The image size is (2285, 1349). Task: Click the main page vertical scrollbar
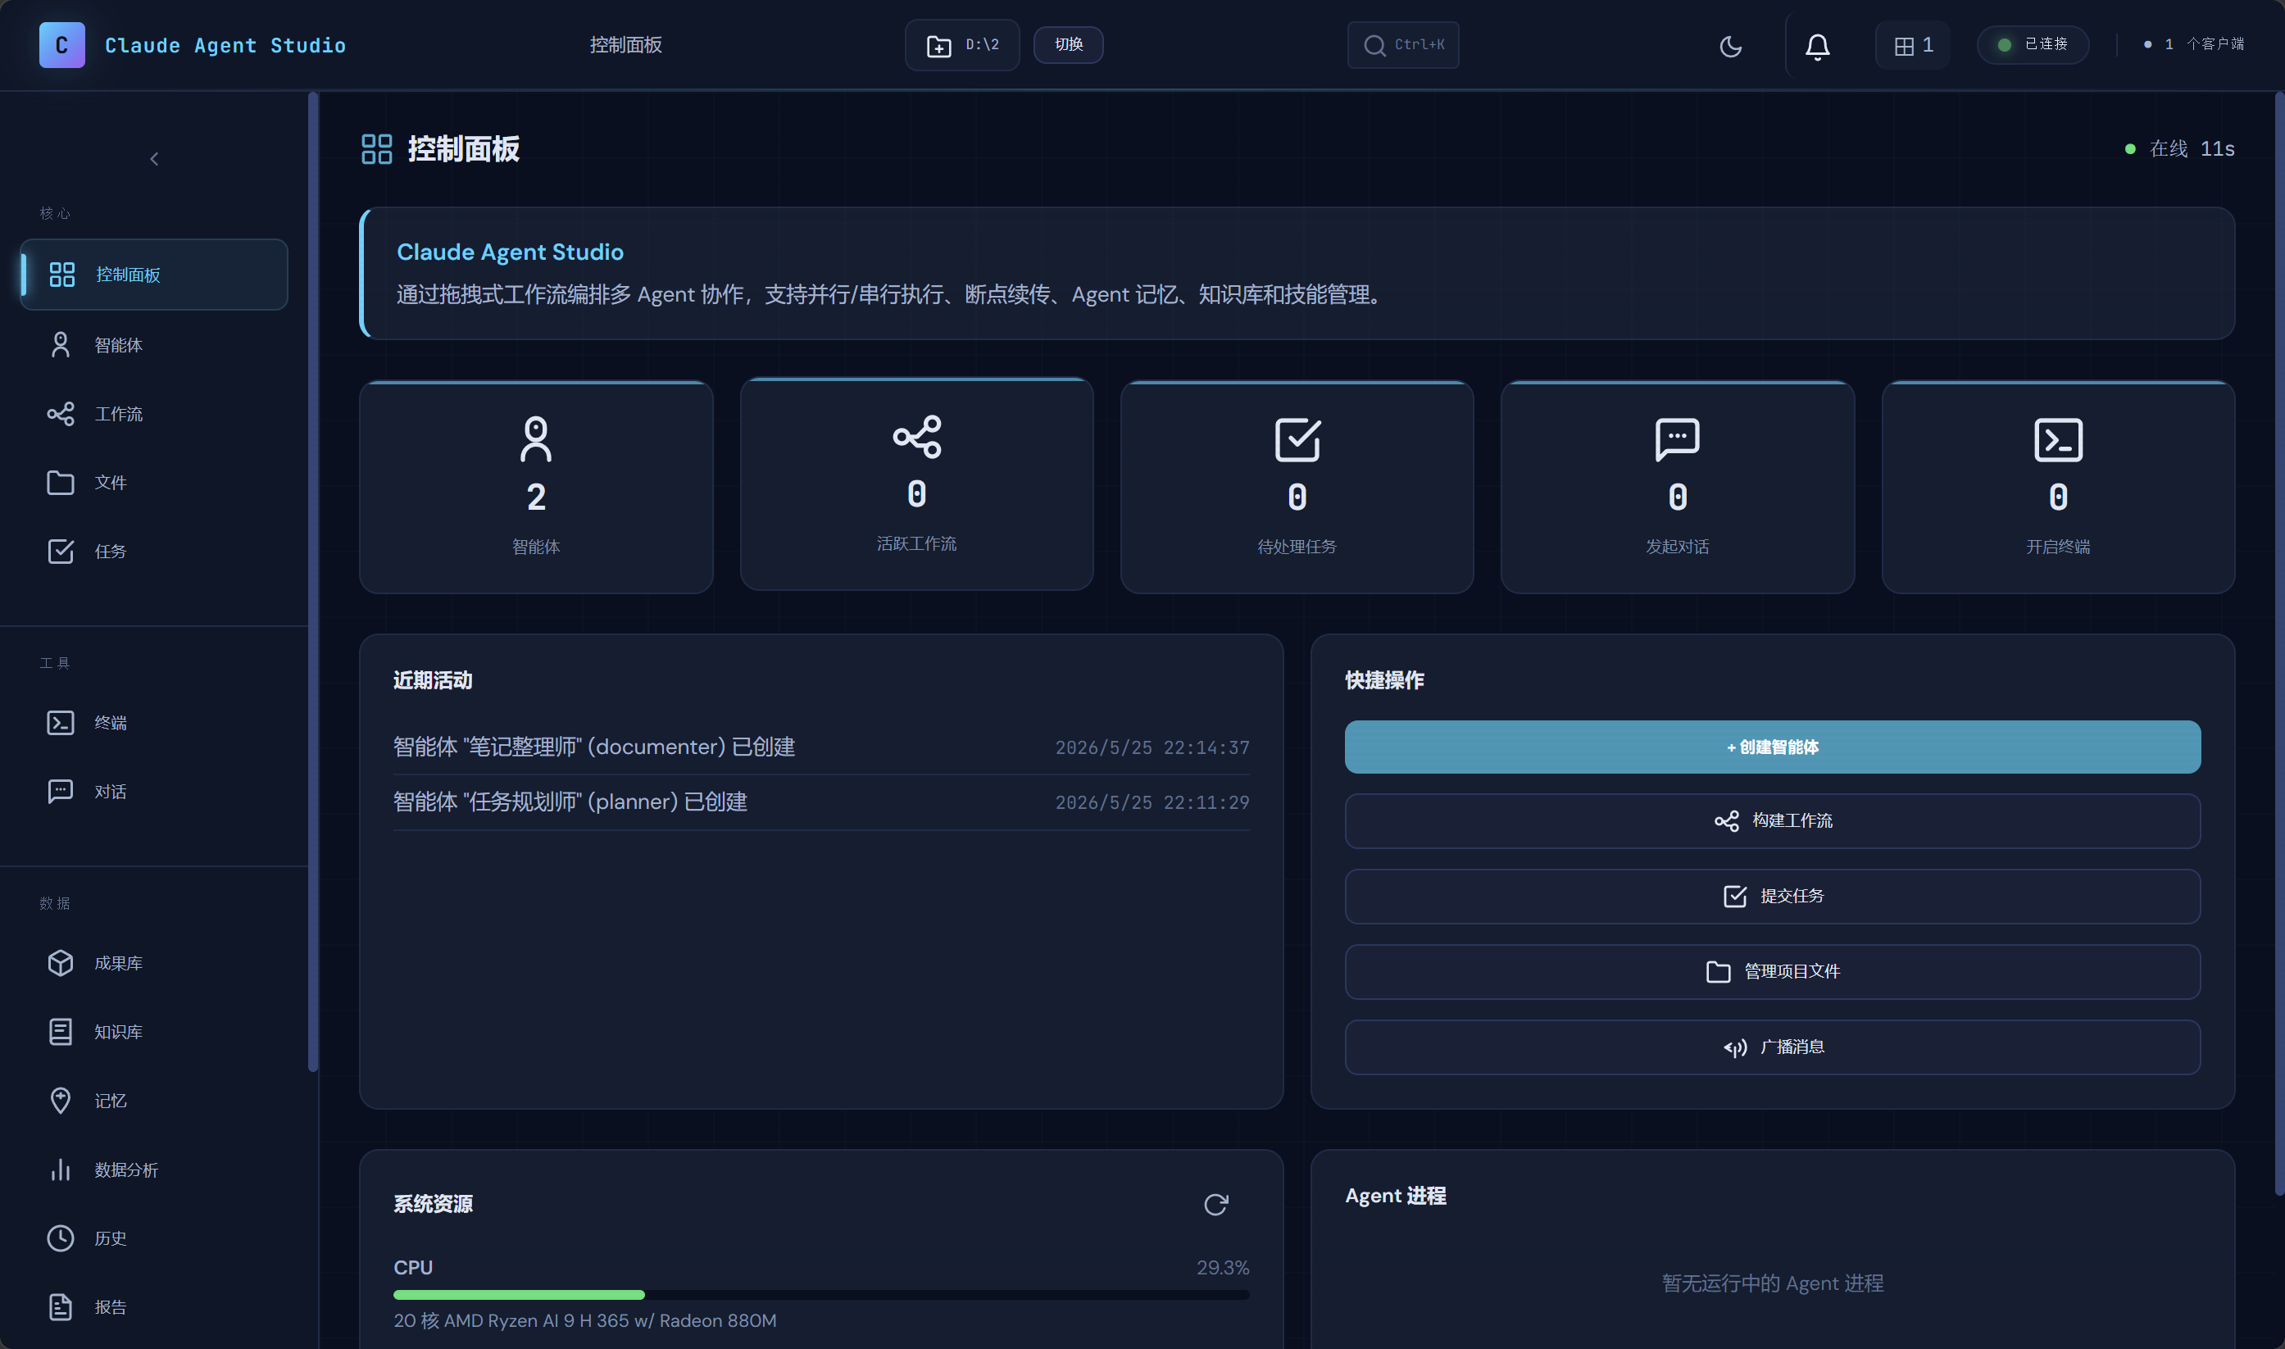pyautogui.click(x=2278, y=643)
